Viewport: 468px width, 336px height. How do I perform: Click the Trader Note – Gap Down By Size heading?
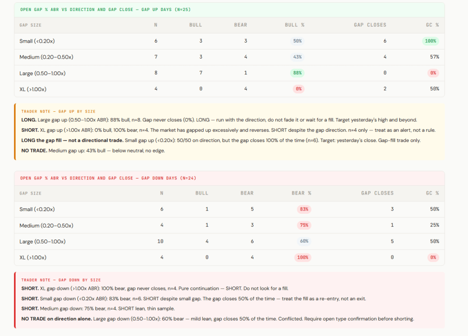coord(61,280)
